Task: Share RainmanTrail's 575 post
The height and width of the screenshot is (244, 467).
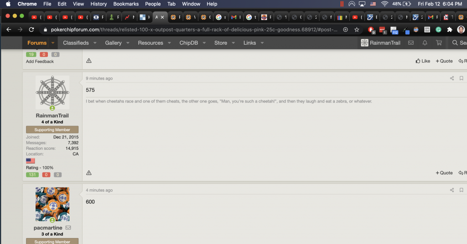Action: click(452, 78)
